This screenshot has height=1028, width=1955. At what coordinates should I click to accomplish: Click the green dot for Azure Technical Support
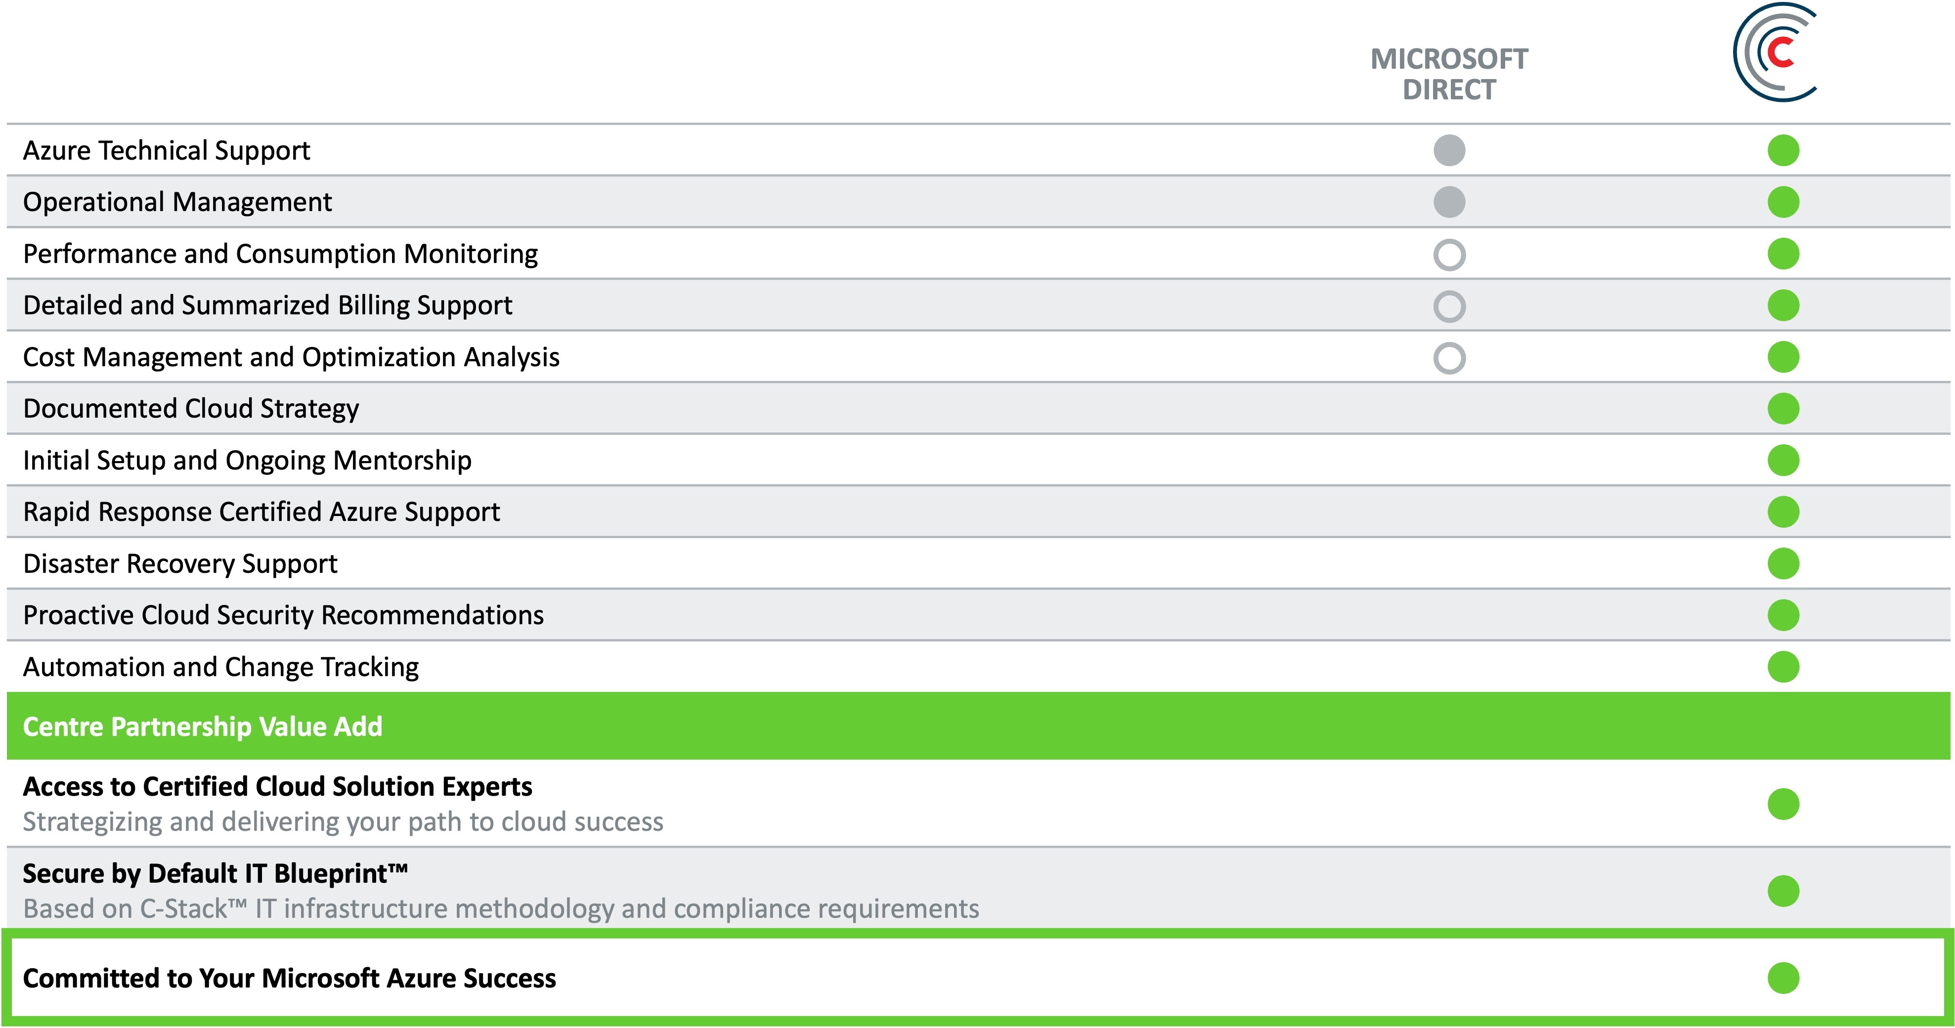pyautogui.click(x=1782, y=150)
